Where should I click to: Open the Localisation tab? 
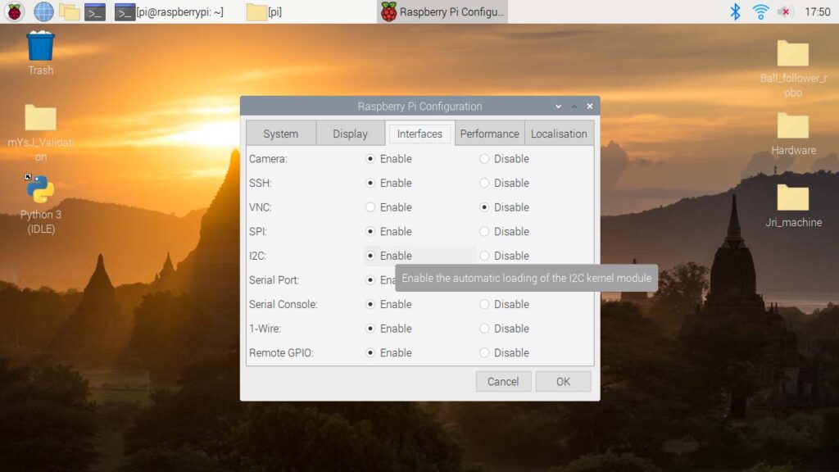coord(559,134)
